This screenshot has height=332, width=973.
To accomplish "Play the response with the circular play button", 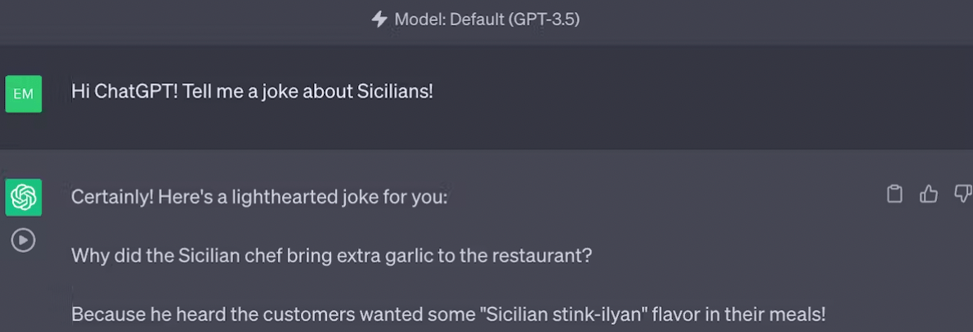I will (x=24, y=240).
